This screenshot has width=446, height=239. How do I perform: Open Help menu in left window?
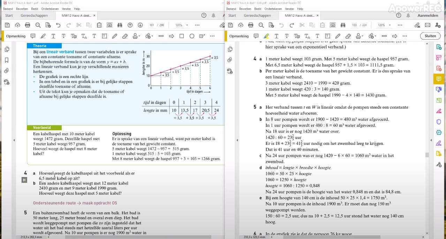77,9
